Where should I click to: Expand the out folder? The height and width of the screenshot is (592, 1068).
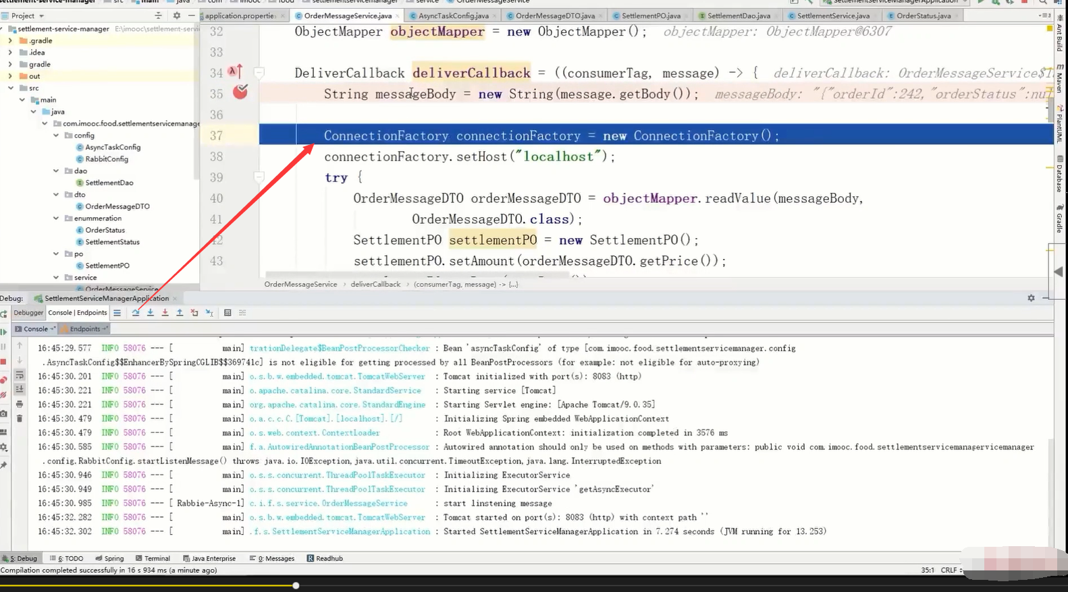click(10, 76)
